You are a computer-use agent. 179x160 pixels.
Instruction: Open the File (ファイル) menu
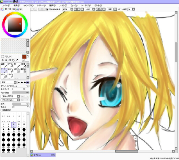tap(6, 6)
